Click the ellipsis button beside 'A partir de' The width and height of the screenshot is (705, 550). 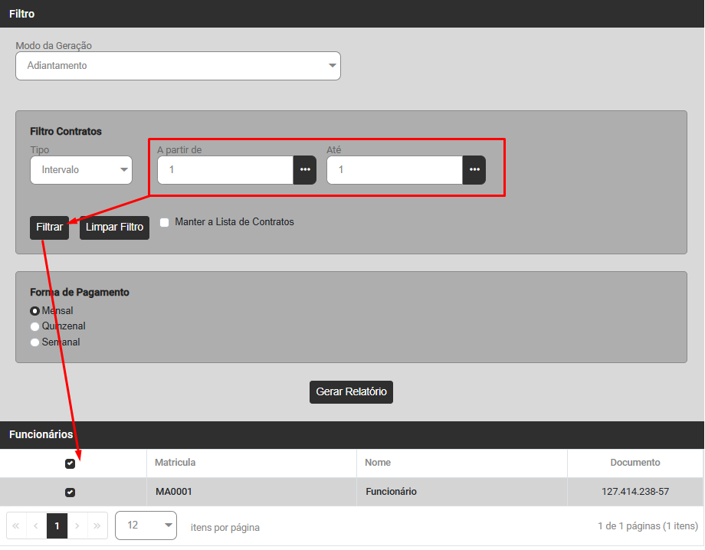pos(305,170)
